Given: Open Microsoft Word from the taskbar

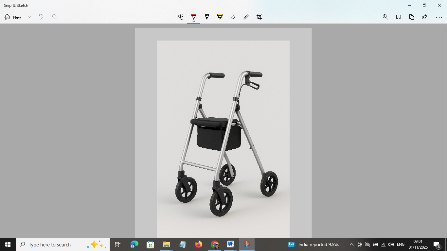Looking at the screenshot, I should point(230,244).
